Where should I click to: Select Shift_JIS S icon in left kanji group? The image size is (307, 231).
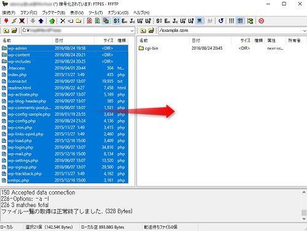[117, 21]
